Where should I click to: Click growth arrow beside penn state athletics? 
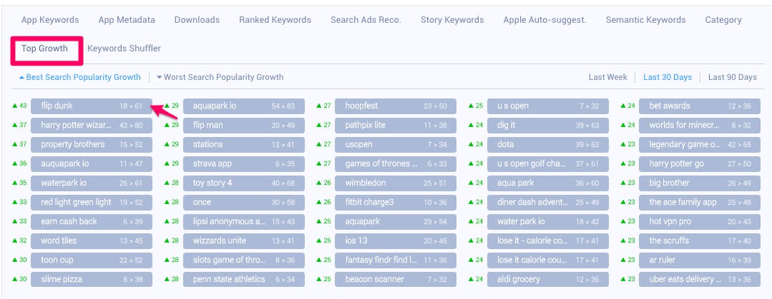tap(167, 280)
